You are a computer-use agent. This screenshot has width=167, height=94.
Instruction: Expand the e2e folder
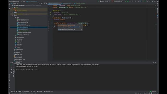[x=13, y=12]
